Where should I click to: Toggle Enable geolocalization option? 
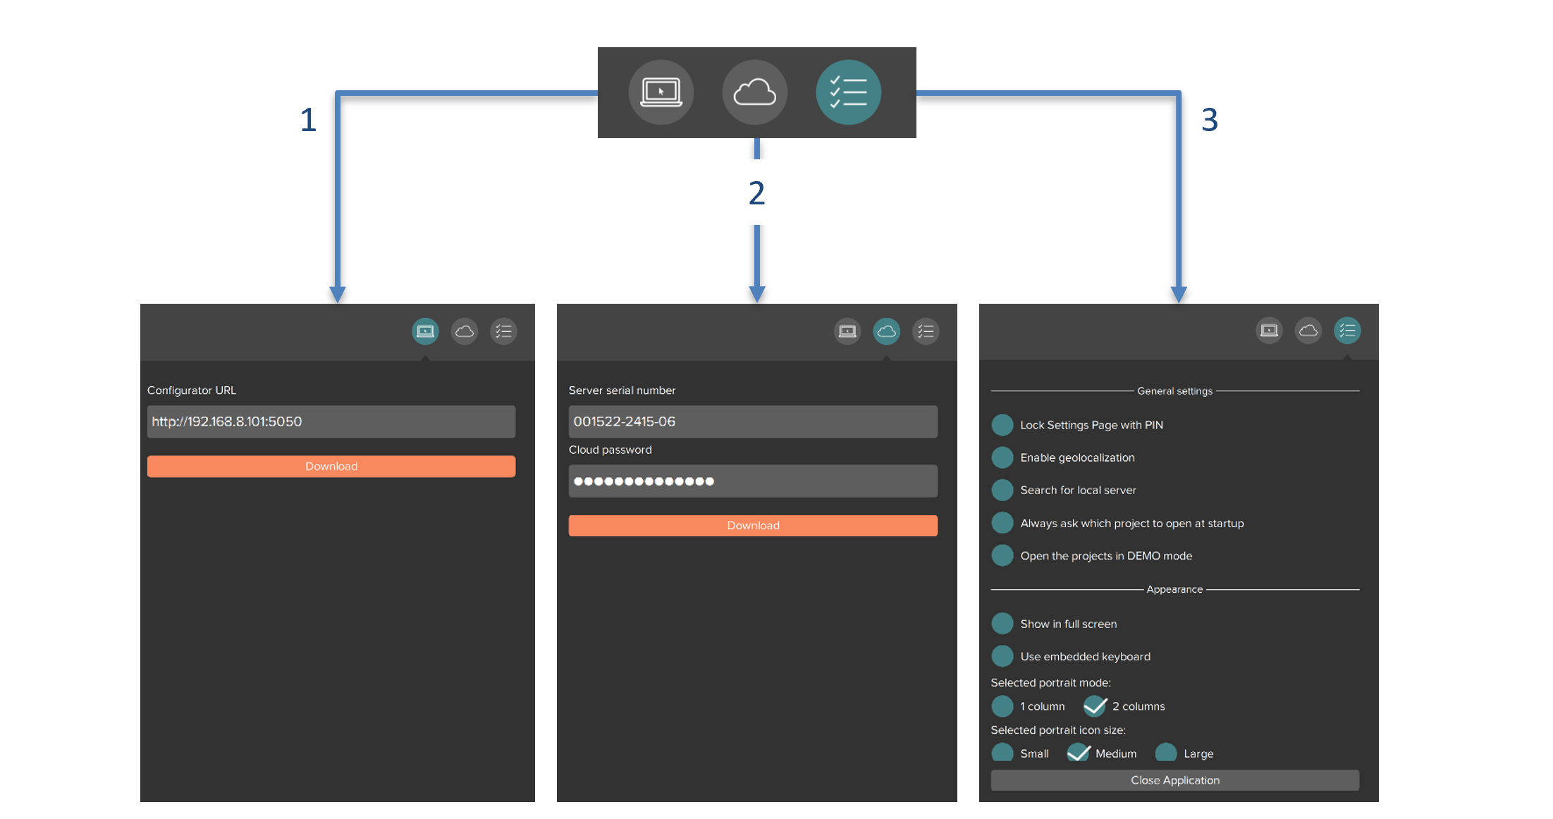click(x=1002, y=457)
